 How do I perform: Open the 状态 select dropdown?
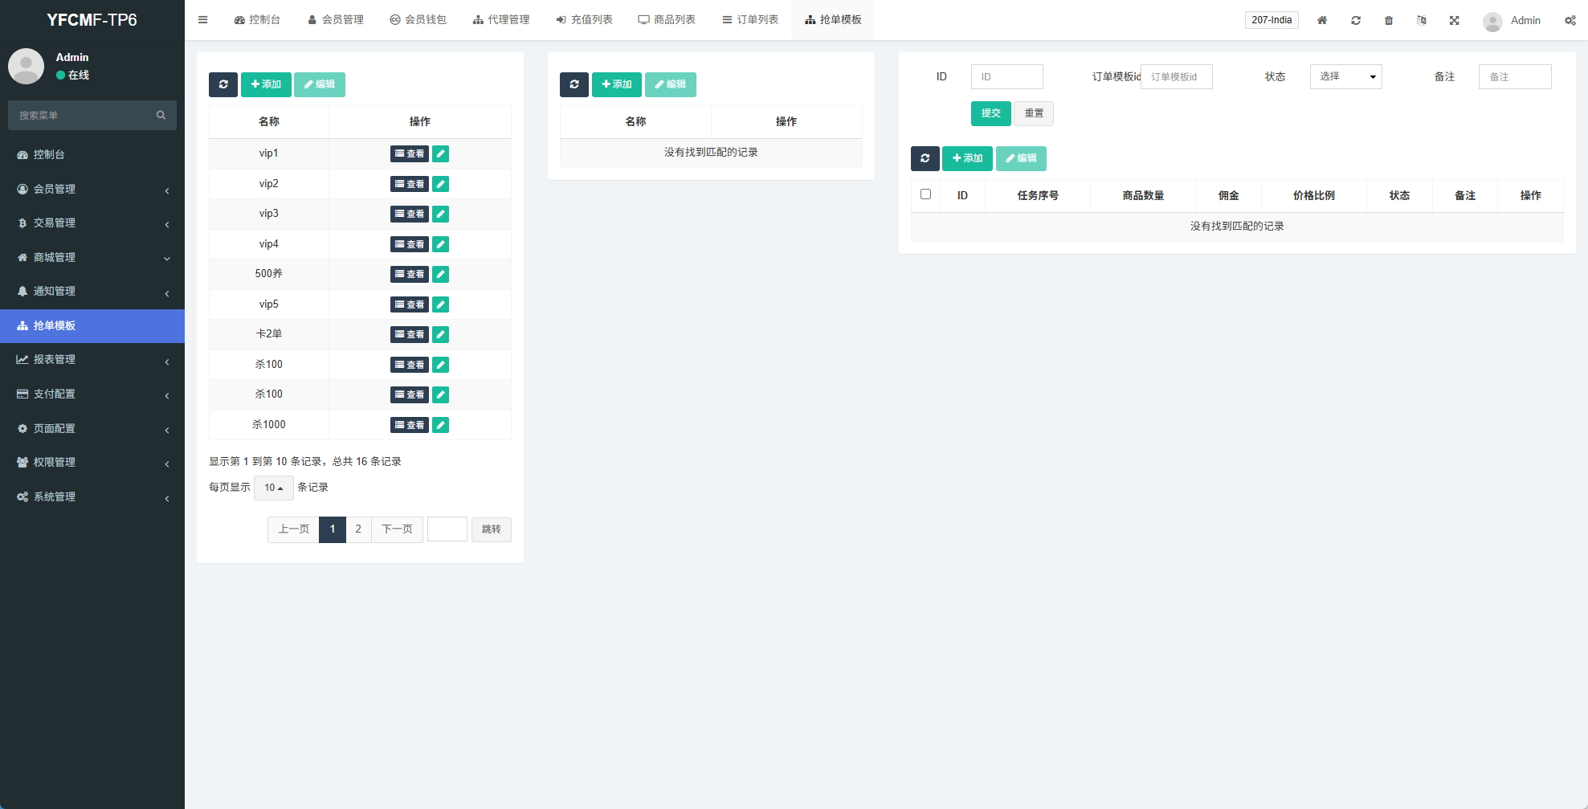click(1345, 76)
